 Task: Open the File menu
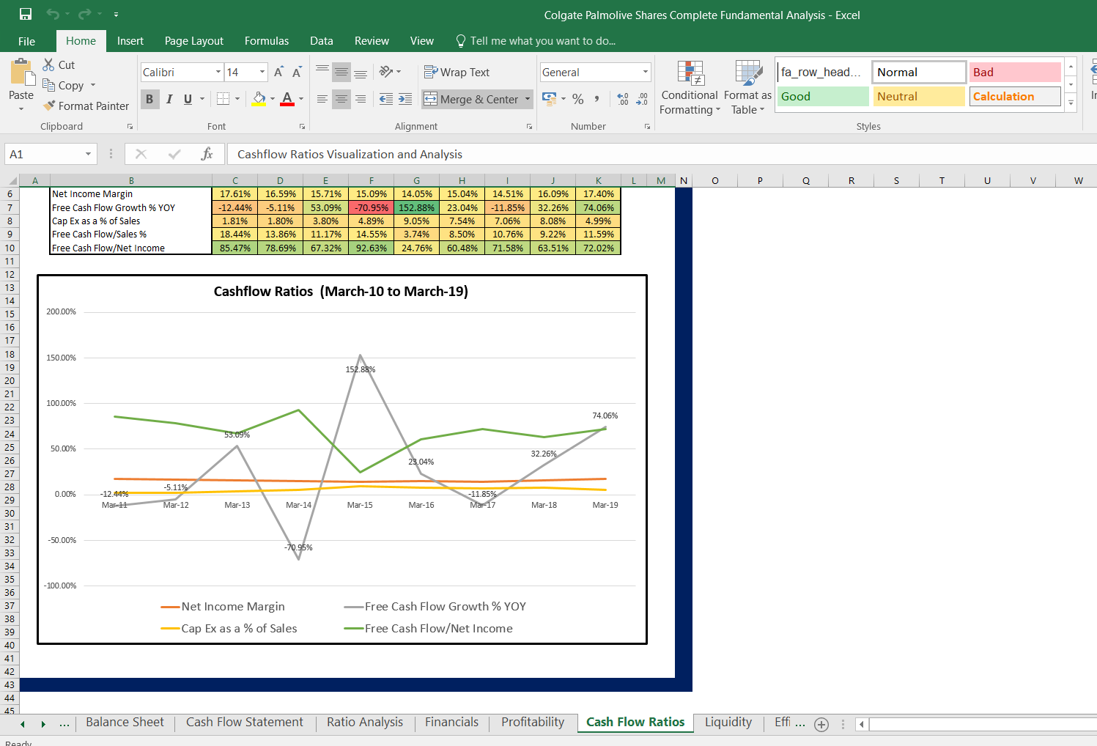tap(27, 41)
